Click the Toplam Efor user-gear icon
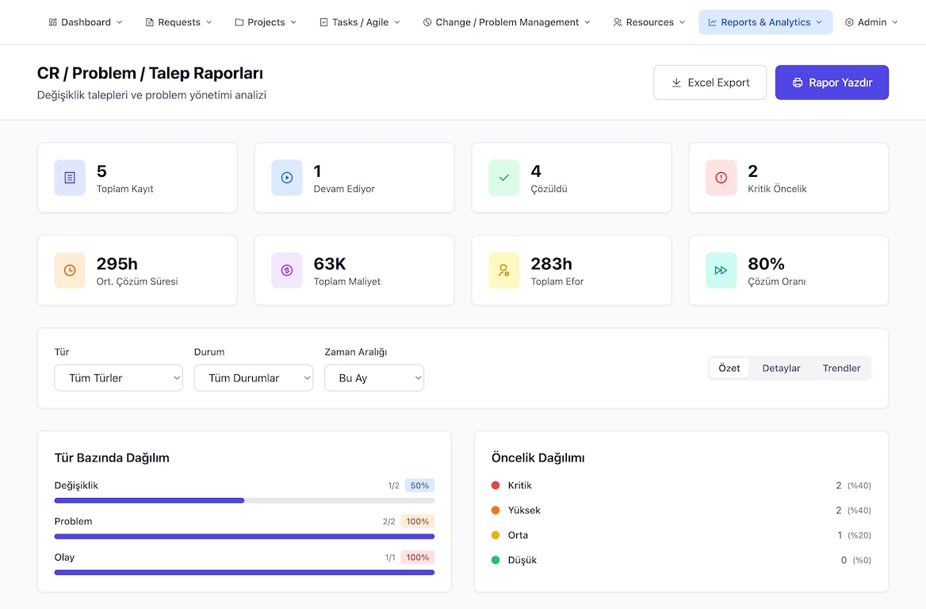Viewport: 926px width, 609px height. [x=504, y=270]
